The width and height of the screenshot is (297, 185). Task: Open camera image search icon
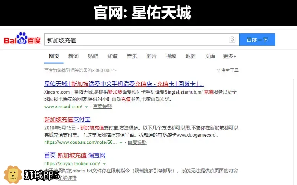click(x=232, y=40)
